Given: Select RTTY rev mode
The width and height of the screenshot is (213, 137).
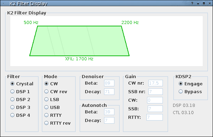Looking at the screenshot, I should pos(47,123).
